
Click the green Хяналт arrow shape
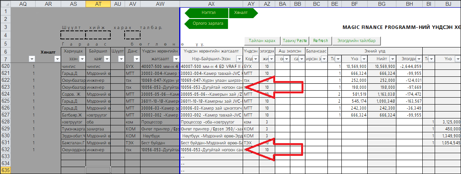[243, 13]
